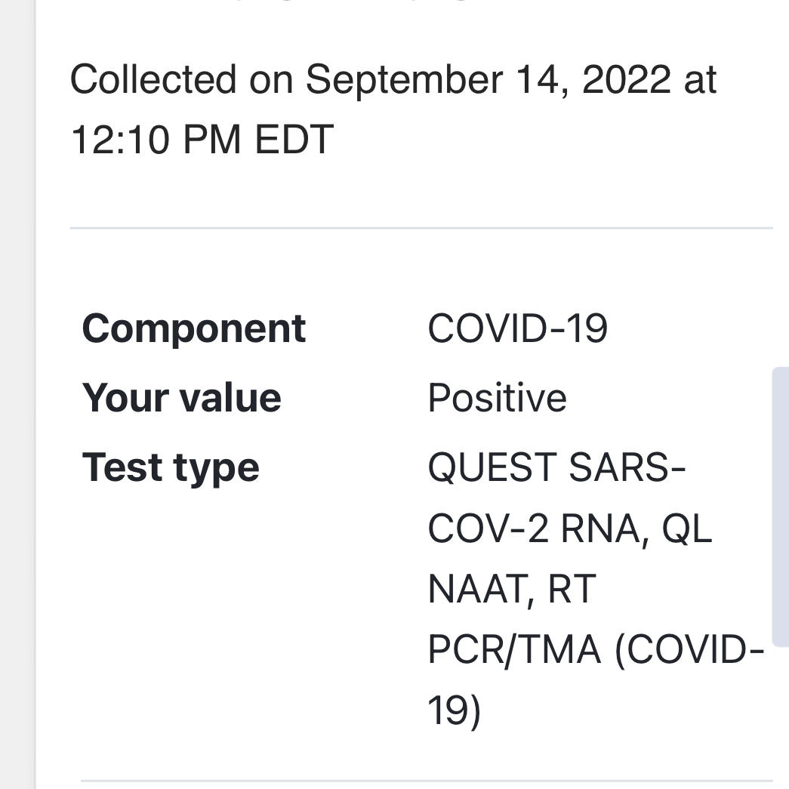Click the 'QUEST SARS-' text line

556,467
